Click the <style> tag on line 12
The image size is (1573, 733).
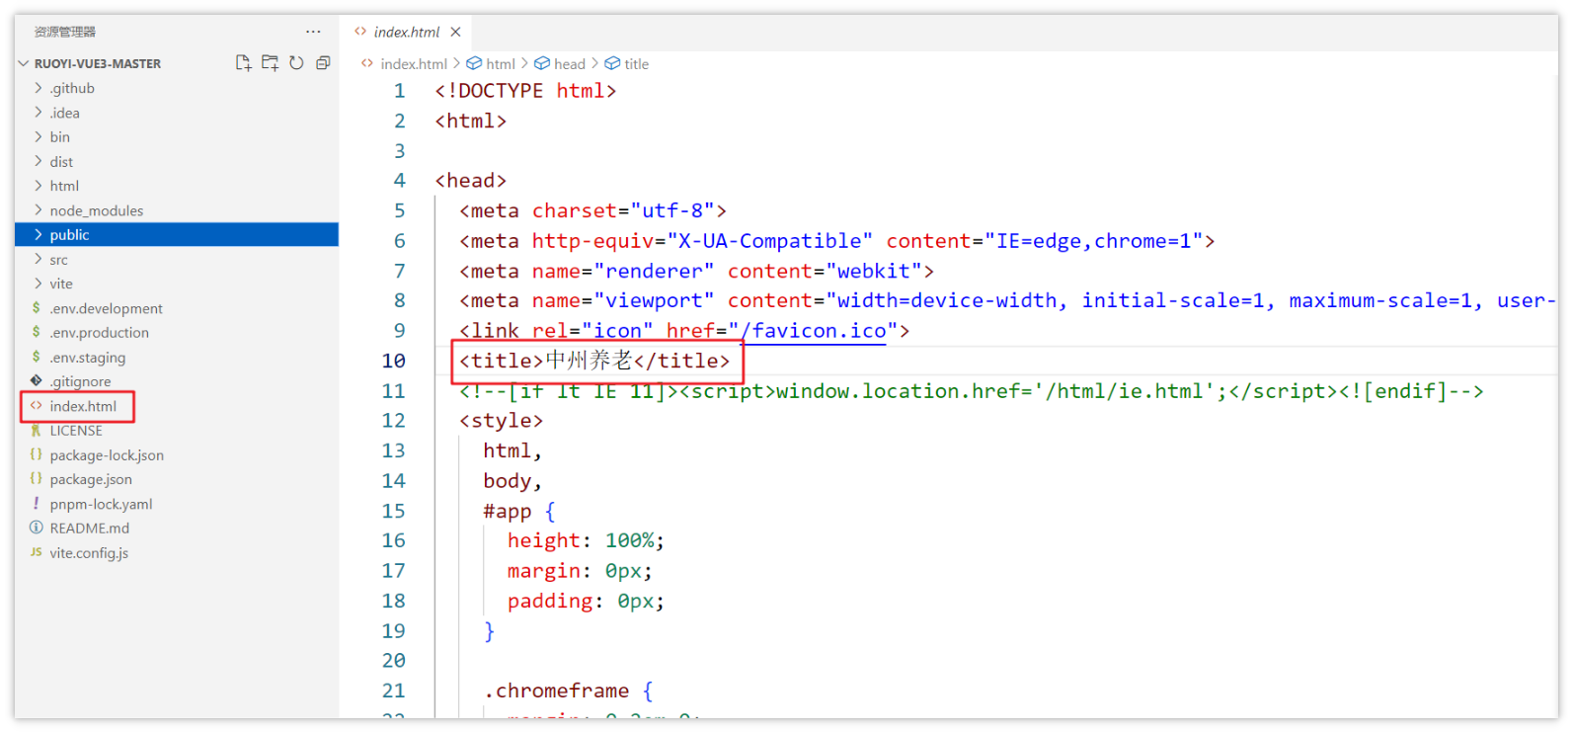click(501, 421)
